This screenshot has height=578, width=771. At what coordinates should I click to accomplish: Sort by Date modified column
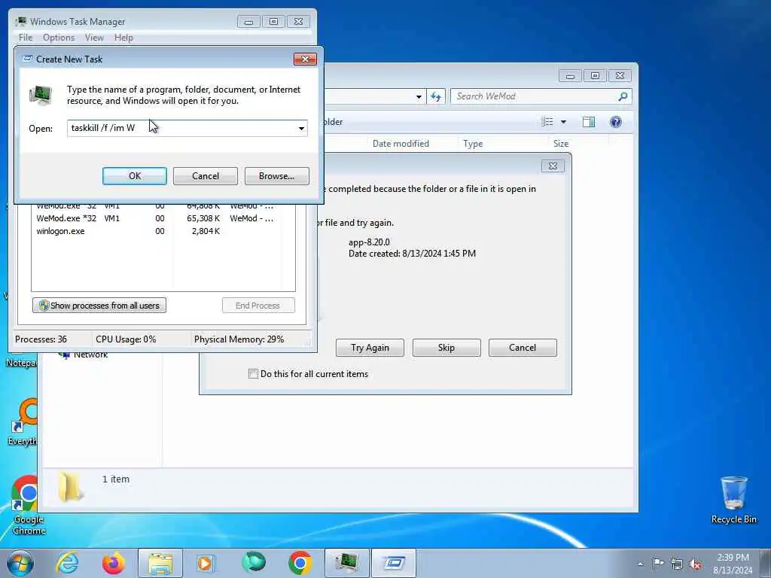(401, 144)
